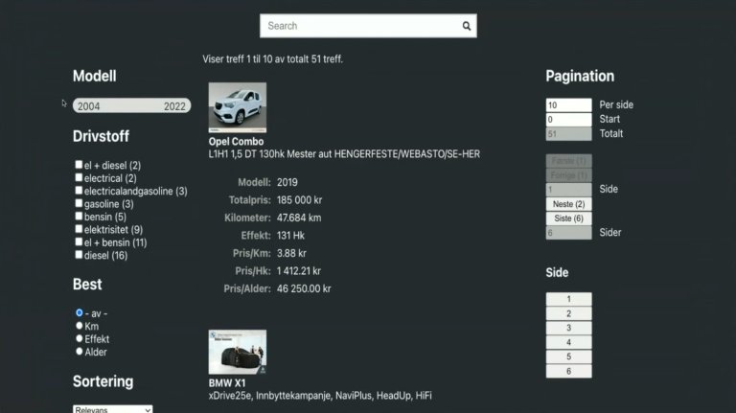
Task: Check the diesel (16) filter
Action: coord(79,255)
